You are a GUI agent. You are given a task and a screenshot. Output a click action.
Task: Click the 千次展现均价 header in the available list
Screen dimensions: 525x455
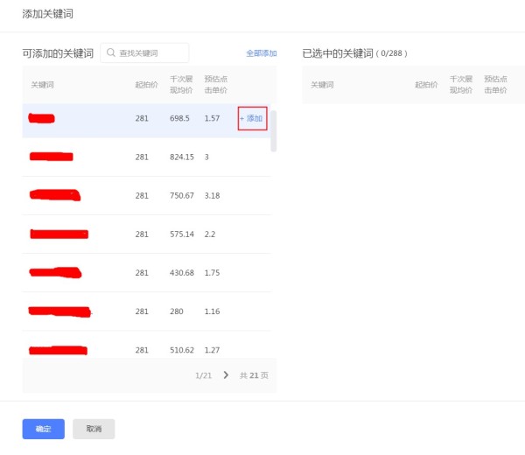(181, 85)
